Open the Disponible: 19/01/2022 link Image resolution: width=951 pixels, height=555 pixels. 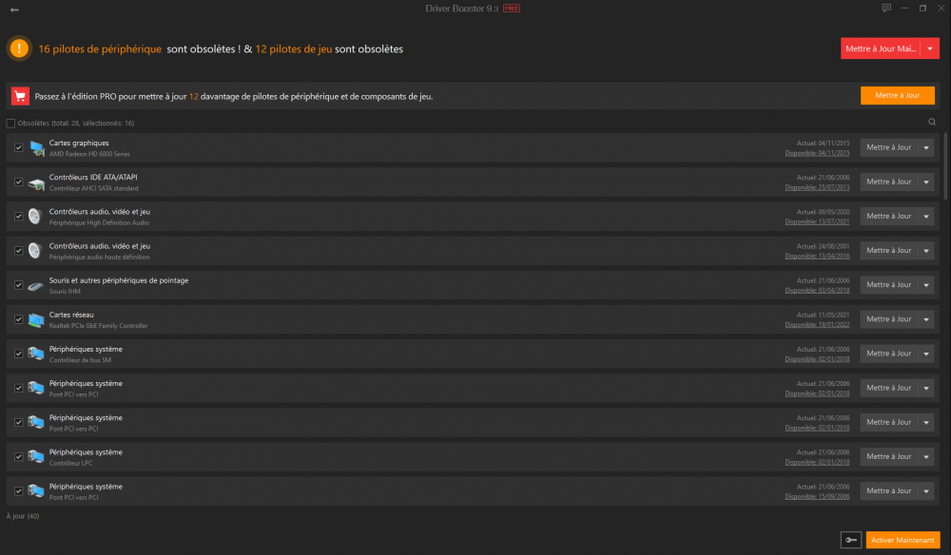tap(817, 325)
